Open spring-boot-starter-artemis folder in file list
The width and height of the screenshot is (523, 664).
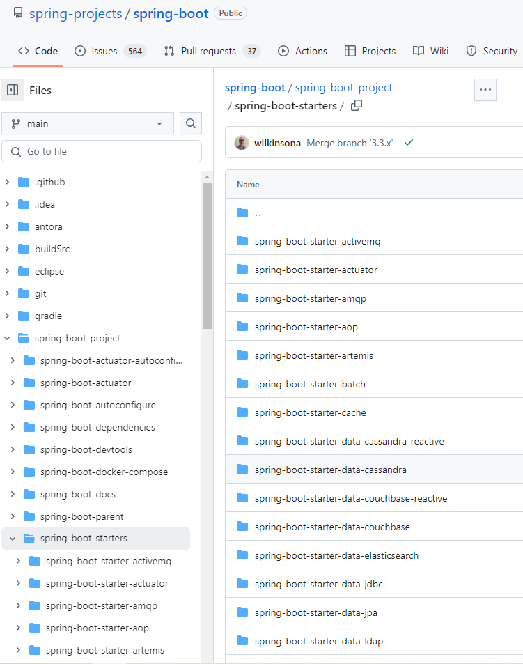tap(313, 356)
